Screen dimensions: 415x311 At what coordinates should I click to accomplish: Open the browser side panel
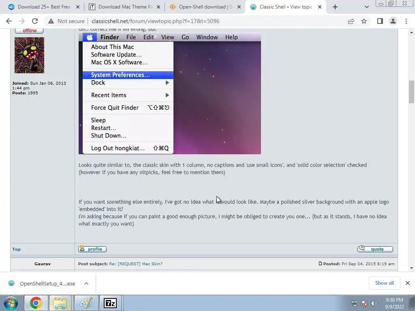[x=380, y=21]
